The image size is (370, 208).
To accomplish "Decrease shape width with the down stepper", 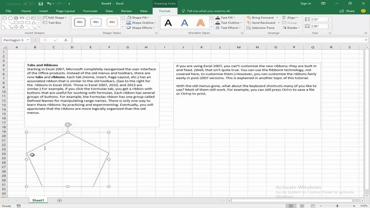I will coord(328,27).
